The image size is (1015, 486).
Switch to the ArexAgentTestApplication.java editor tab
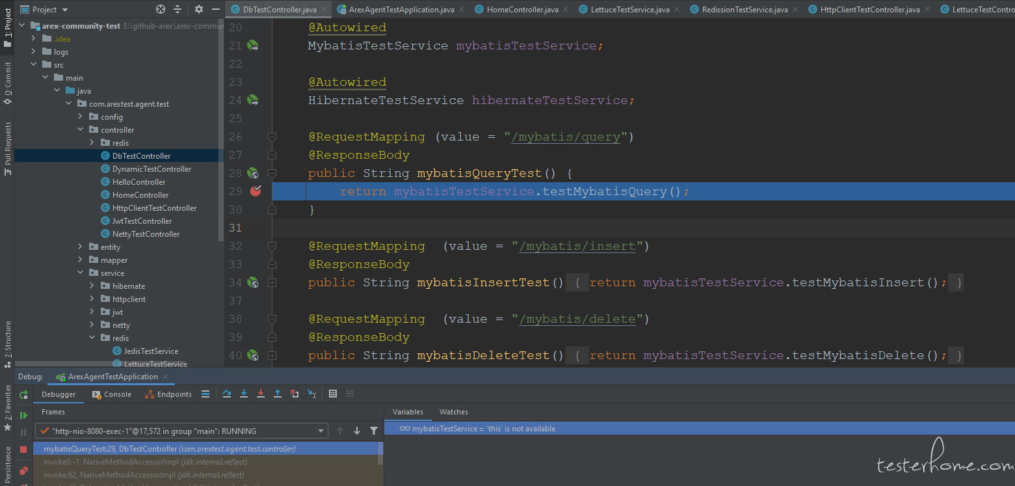401,10
